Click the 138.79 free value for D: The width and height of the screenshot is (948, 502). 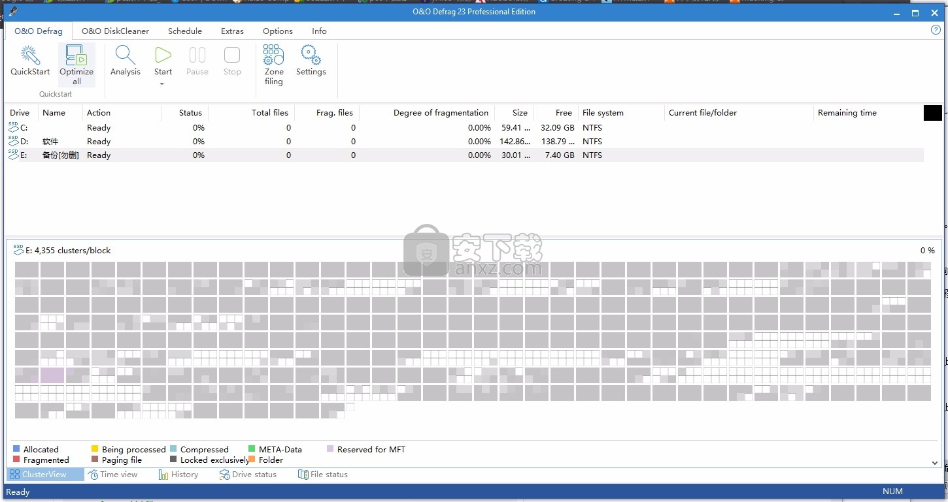(556, 142)
